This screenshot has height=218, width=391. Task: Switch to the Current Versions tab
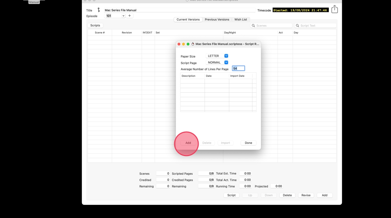point(188,20)
